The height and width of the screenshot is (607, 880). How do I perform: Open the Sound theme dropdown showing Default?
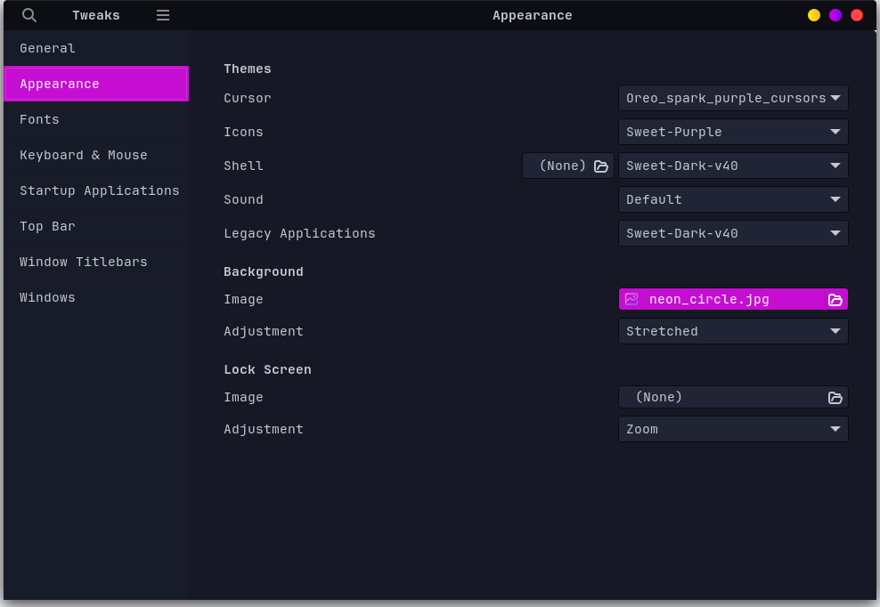[x=733, y=199]
